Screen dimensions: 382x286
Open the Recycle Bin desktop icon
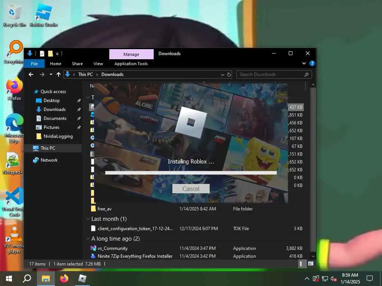tap(14, 15)
